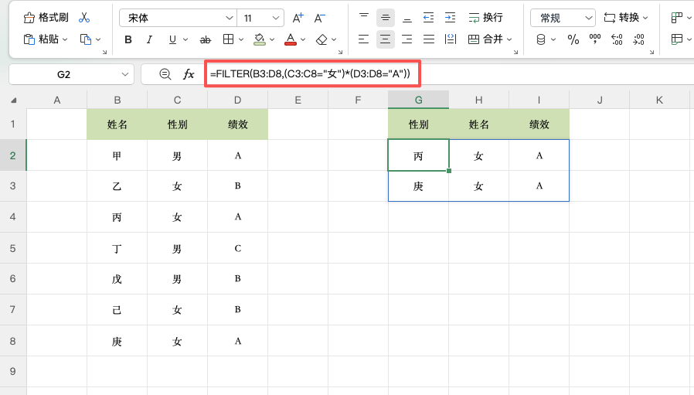Apply the fill color bucket

[x=260, y=39]
